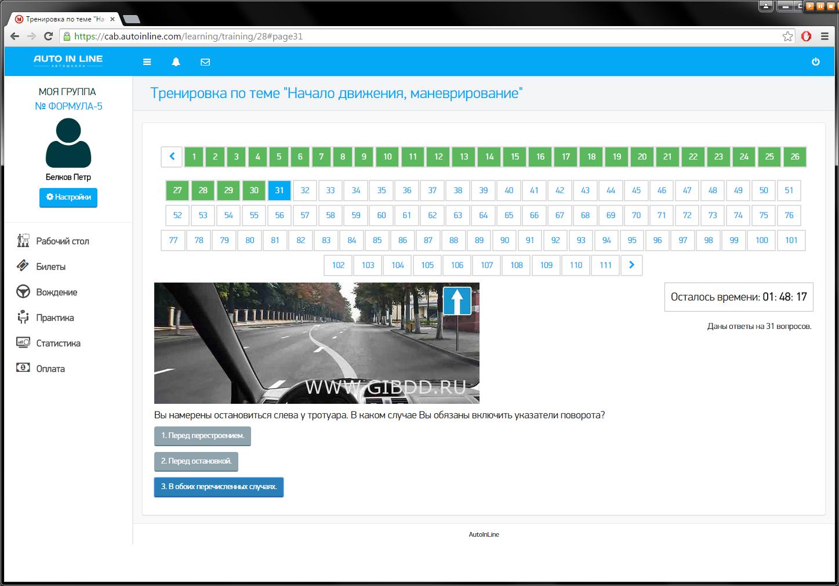Go to question 40
Screen dimensions: 839x586
[509, 190]
